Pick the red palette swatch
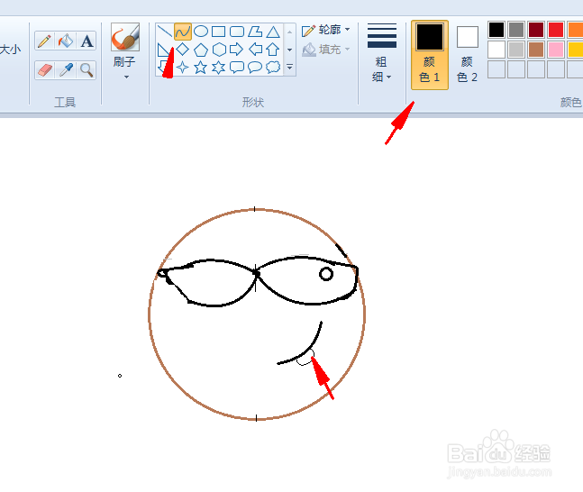The height and width of the screenshot is (492, 583). click(x=556, y=30)
